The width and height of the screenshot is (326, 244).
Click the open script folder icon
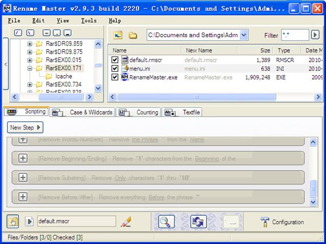pos(13,221)
